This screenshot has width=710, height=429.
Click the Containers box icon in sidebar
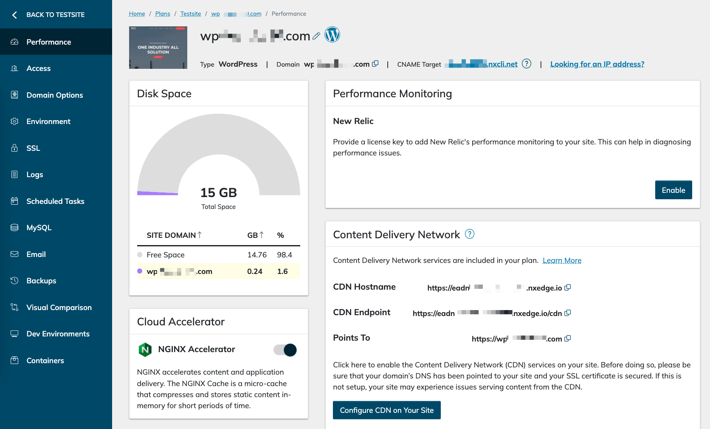(14, 360)
